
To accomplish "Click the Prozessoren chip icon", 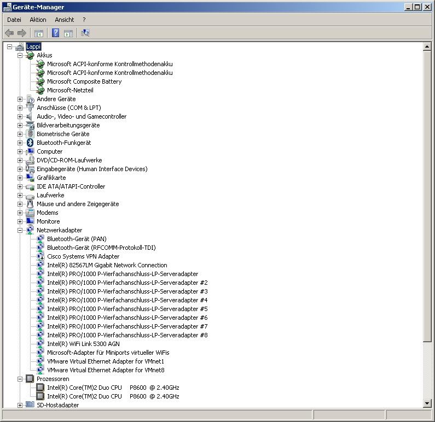I will click(30, 379).
